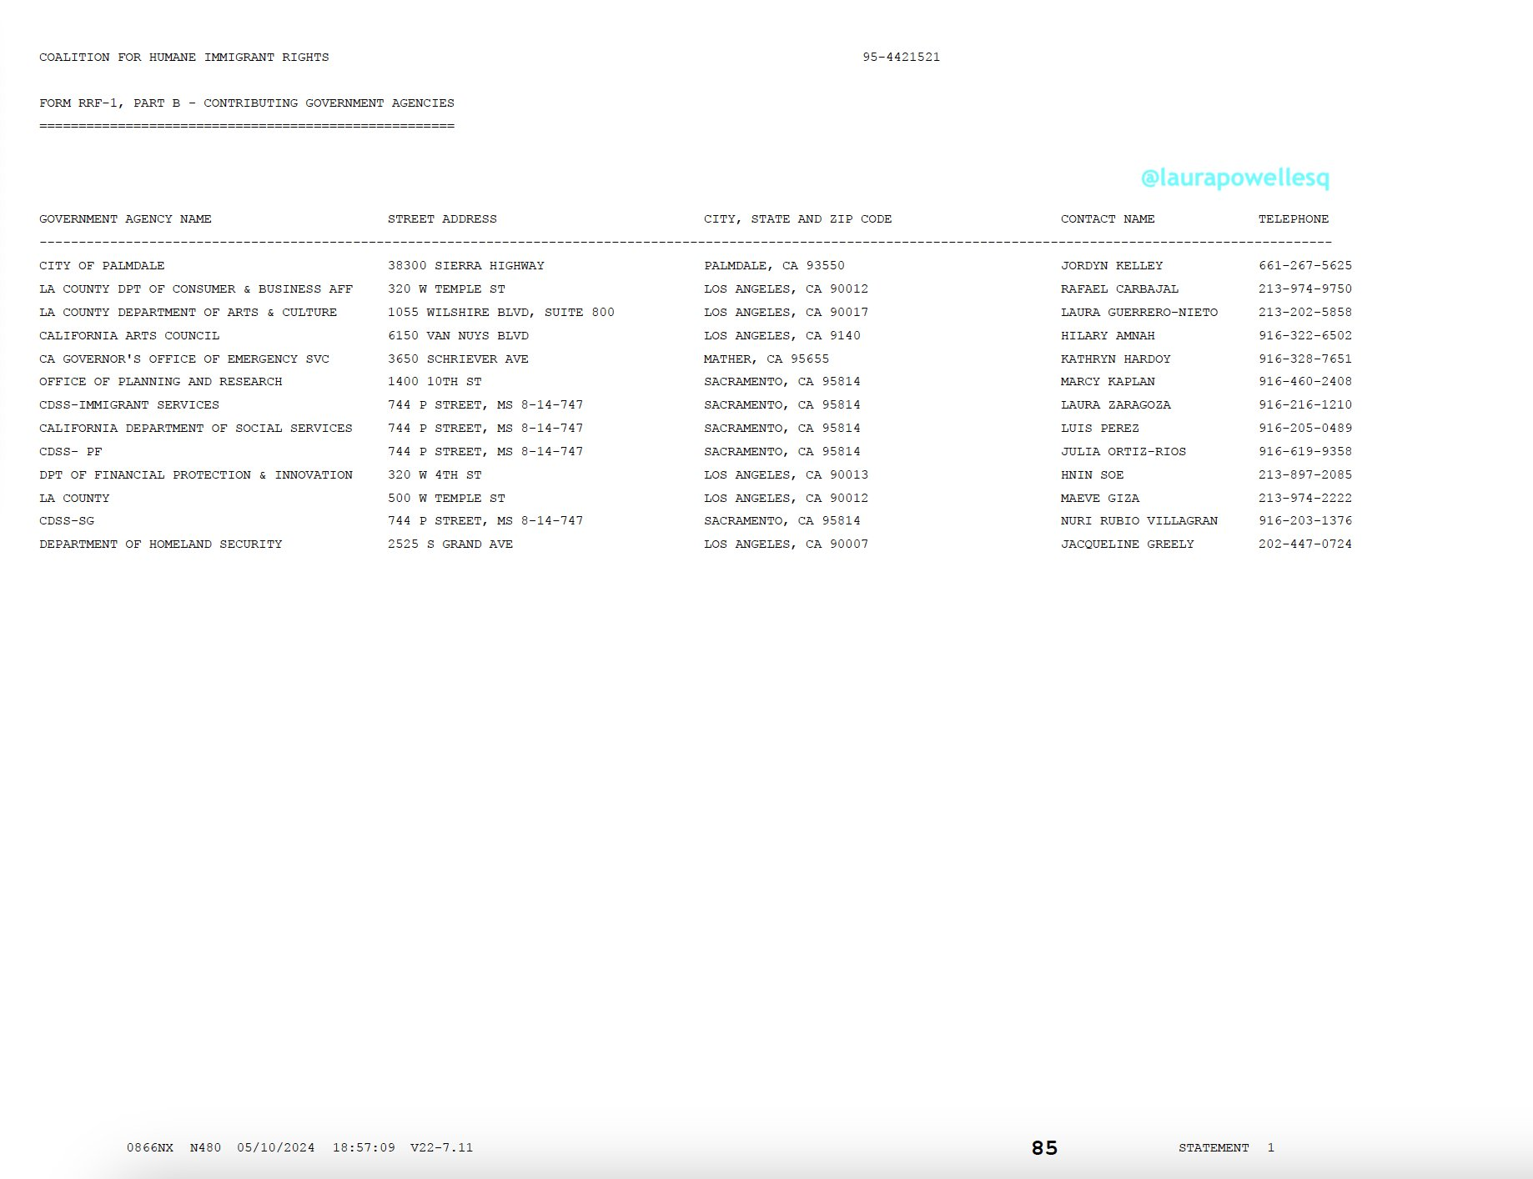Select OFFICE OF PLANNING AND RESEARCH

pos(161,382)
